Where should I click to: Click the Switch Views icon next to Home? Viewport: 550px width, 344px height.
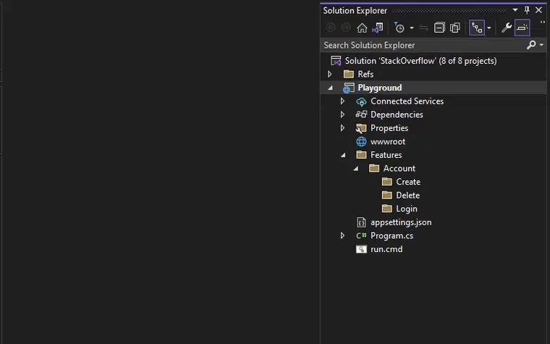378,28
